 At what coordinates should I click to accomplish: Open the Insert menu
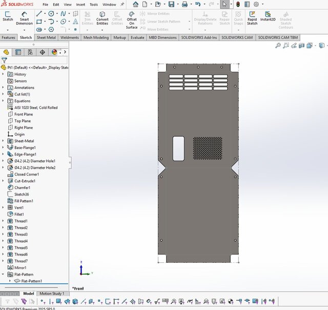pyautogui.click(x=80, y=5)
